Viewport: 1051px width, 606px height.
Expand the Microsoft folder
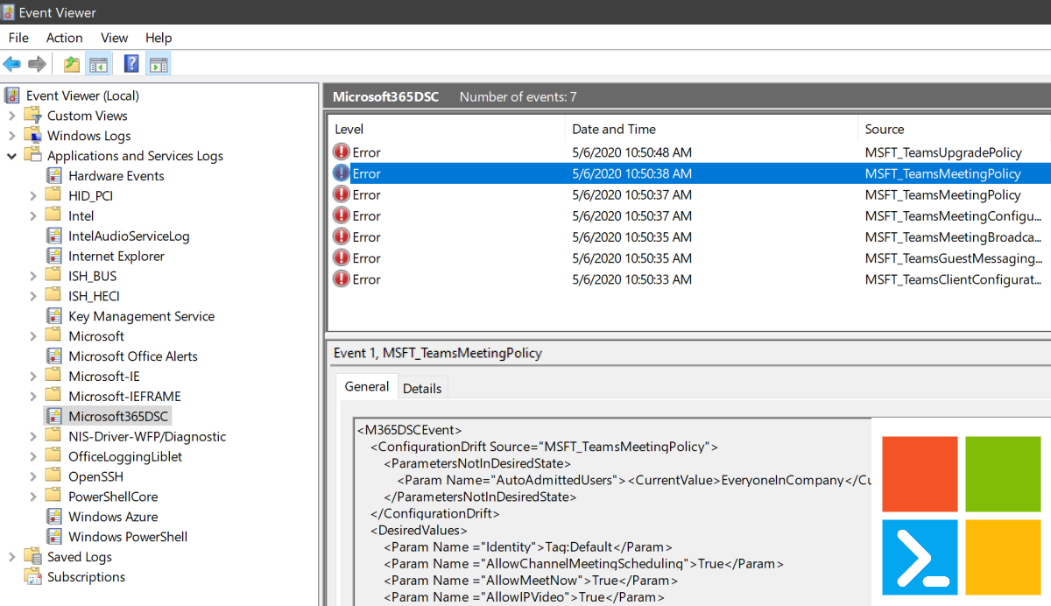click(33, 336)
